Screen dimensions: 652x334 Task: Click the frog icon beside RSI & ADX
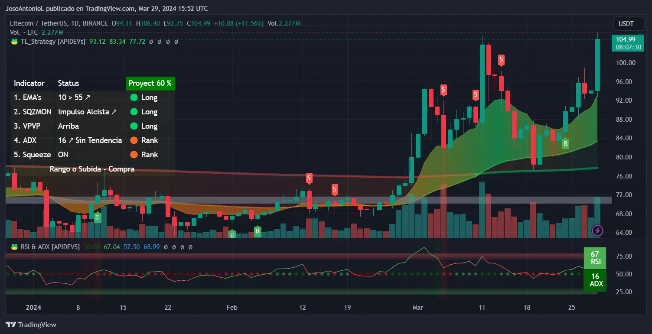click(x=14, y=246)
